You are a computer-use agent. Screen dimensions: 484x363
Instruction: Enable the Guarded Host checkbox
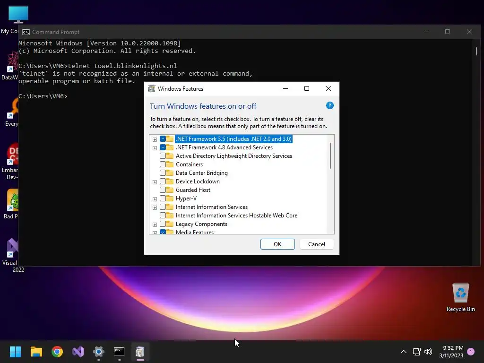click(163, 190)
